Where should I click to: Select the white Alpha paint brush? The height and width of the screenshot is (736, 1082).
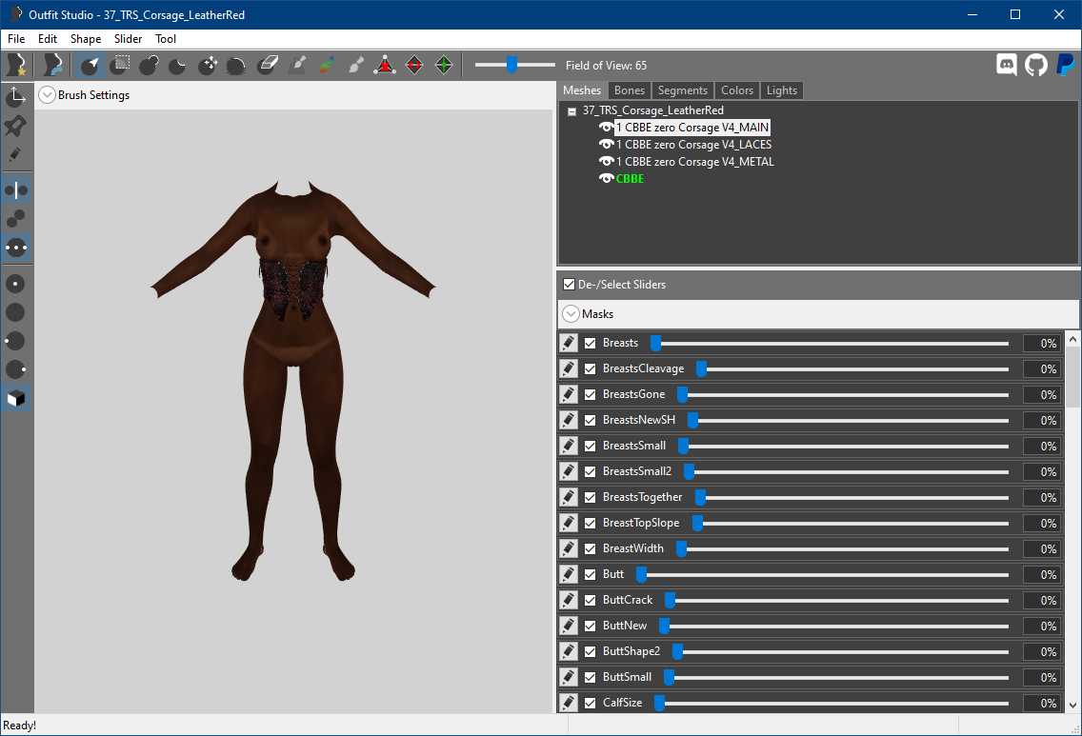[x=355, y=65]
